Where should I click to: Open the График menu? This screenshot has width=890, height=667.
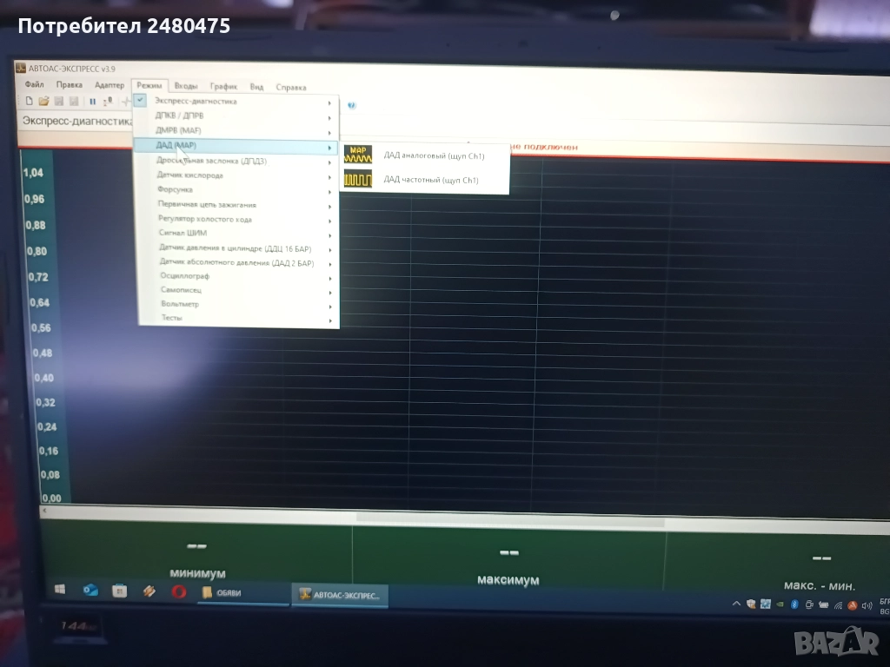pyautogui.click(x=223, y=87)
